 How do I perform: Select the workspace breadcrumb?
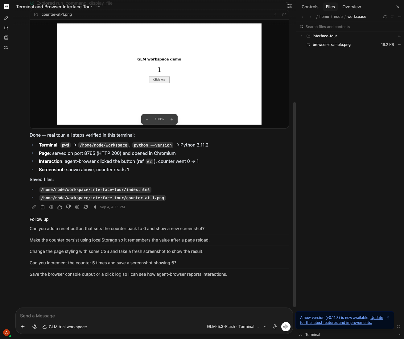[357, 17]
